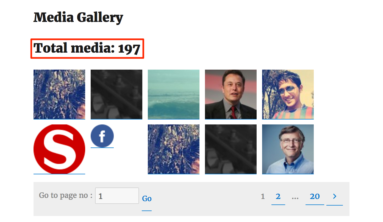Click the Facebook logo icon
The height and width of the screenshot is (222, 383).
tap(102, 136)
